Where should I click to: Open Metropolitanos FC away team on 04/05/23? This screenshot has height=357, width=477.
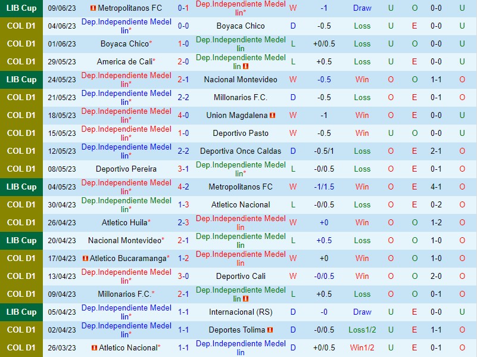tap(241, 187)
